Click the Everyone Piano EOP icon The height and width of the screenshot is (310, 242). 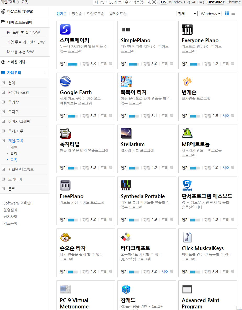point(187,29)
